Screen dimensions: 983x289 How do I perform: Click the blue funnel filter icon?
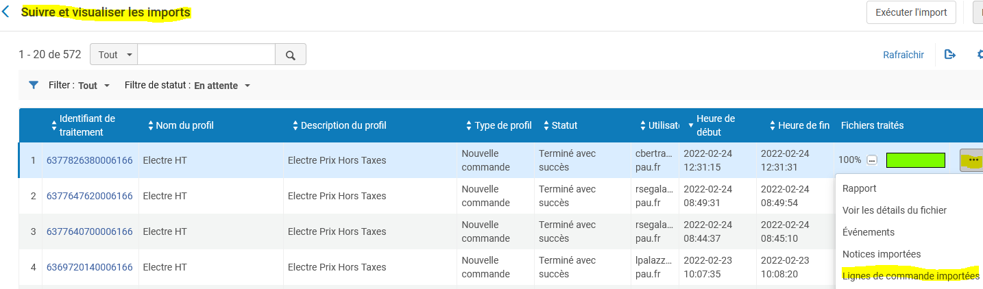tap(33, 86)
